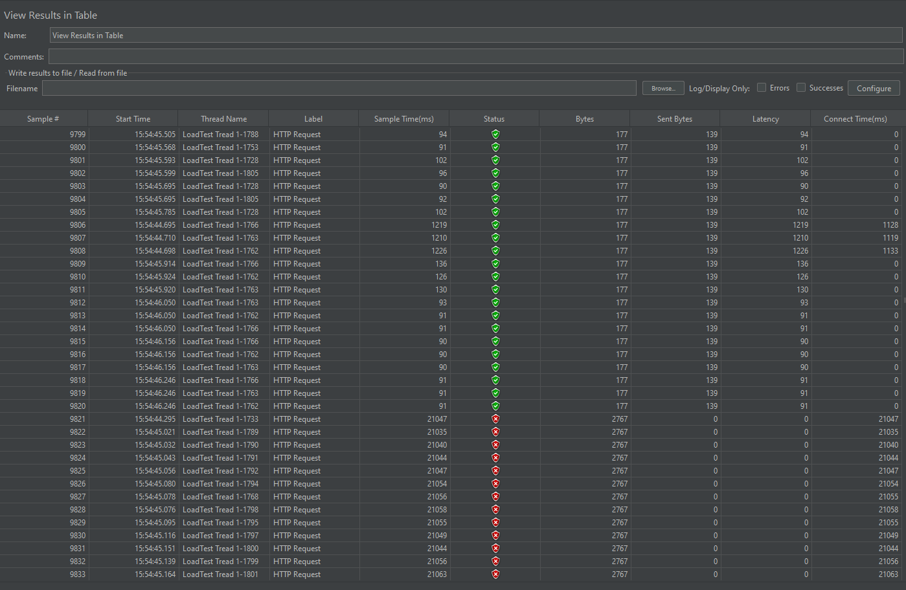Click red shield icon in row 9827

(x=495, y=497)
